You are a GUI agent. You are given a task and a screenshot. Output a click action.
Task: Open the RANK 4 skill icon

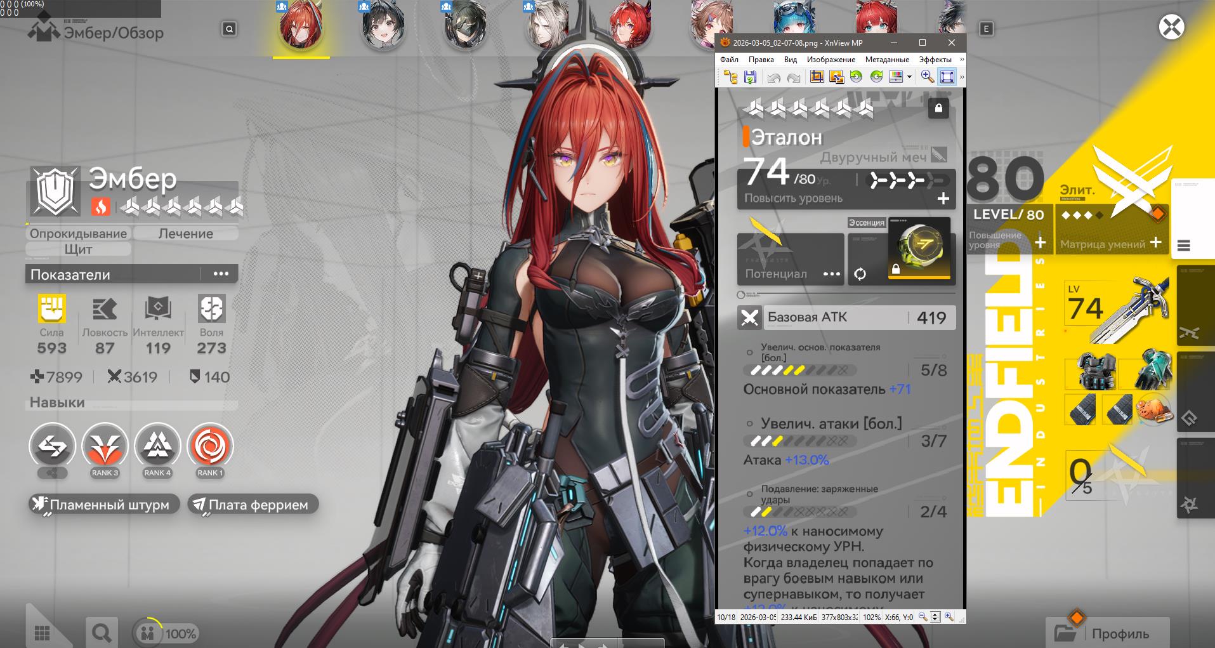pos(157,446)
